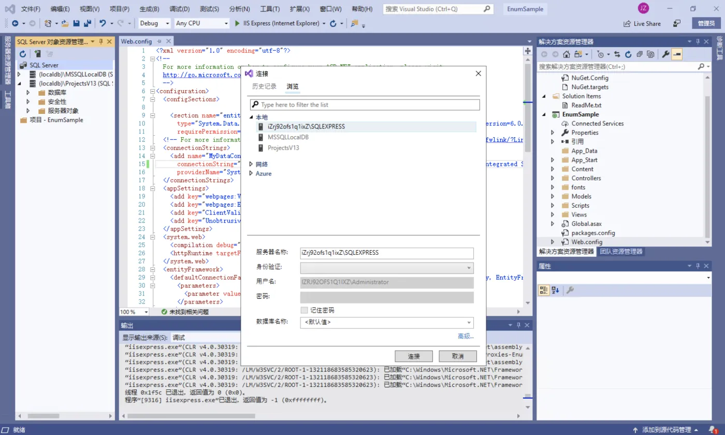Click the 取消 button

coord(458,356)
